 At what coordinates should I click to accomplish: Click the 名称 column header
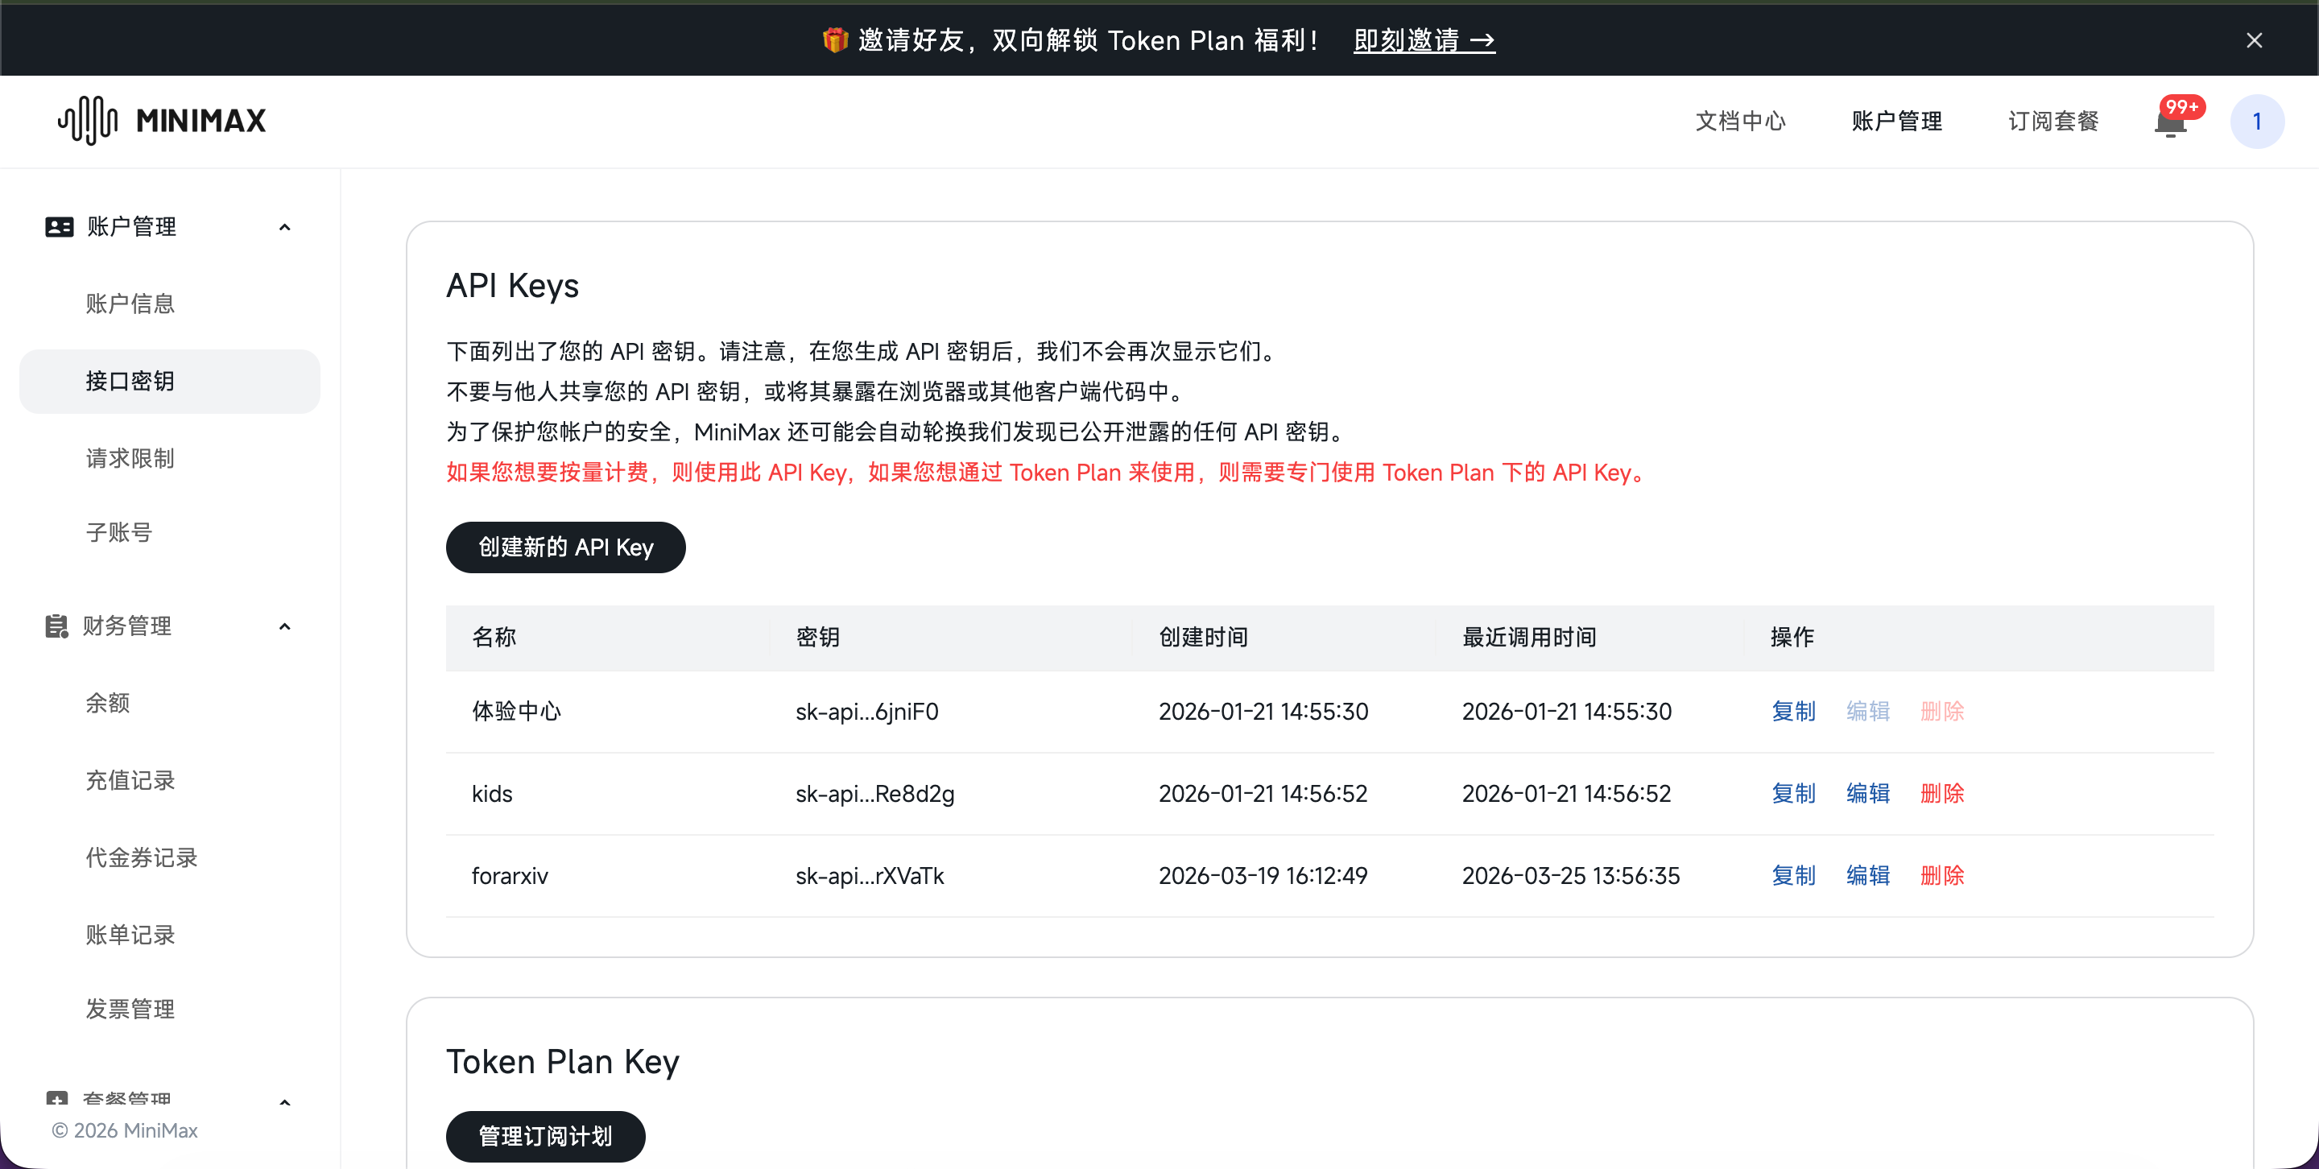tap(494, 637)
